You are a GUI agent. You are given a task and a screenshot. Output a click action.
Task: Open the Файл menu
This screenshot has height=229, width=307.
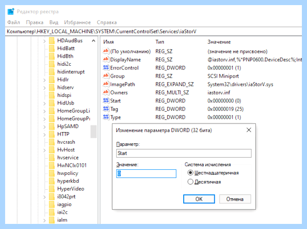click(14, 22)
